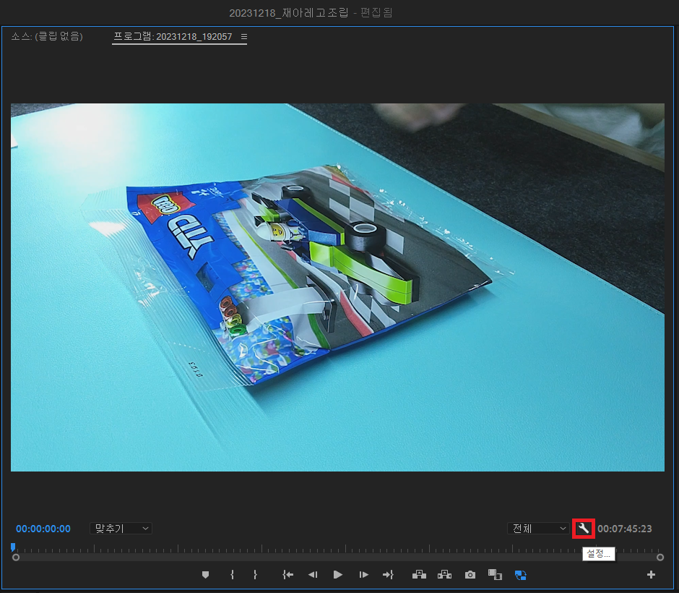Open the wrench settings menu
This screenshot has height=593, width=679.
click(584, 529)
